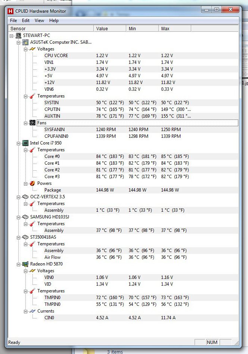Click the Powers flame icon
248x354 pixels.
click(x=32, y=183)
